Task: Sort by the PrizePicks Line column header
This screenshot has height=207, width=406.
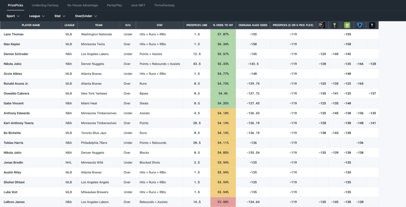Action: click(x=197, y=25)
